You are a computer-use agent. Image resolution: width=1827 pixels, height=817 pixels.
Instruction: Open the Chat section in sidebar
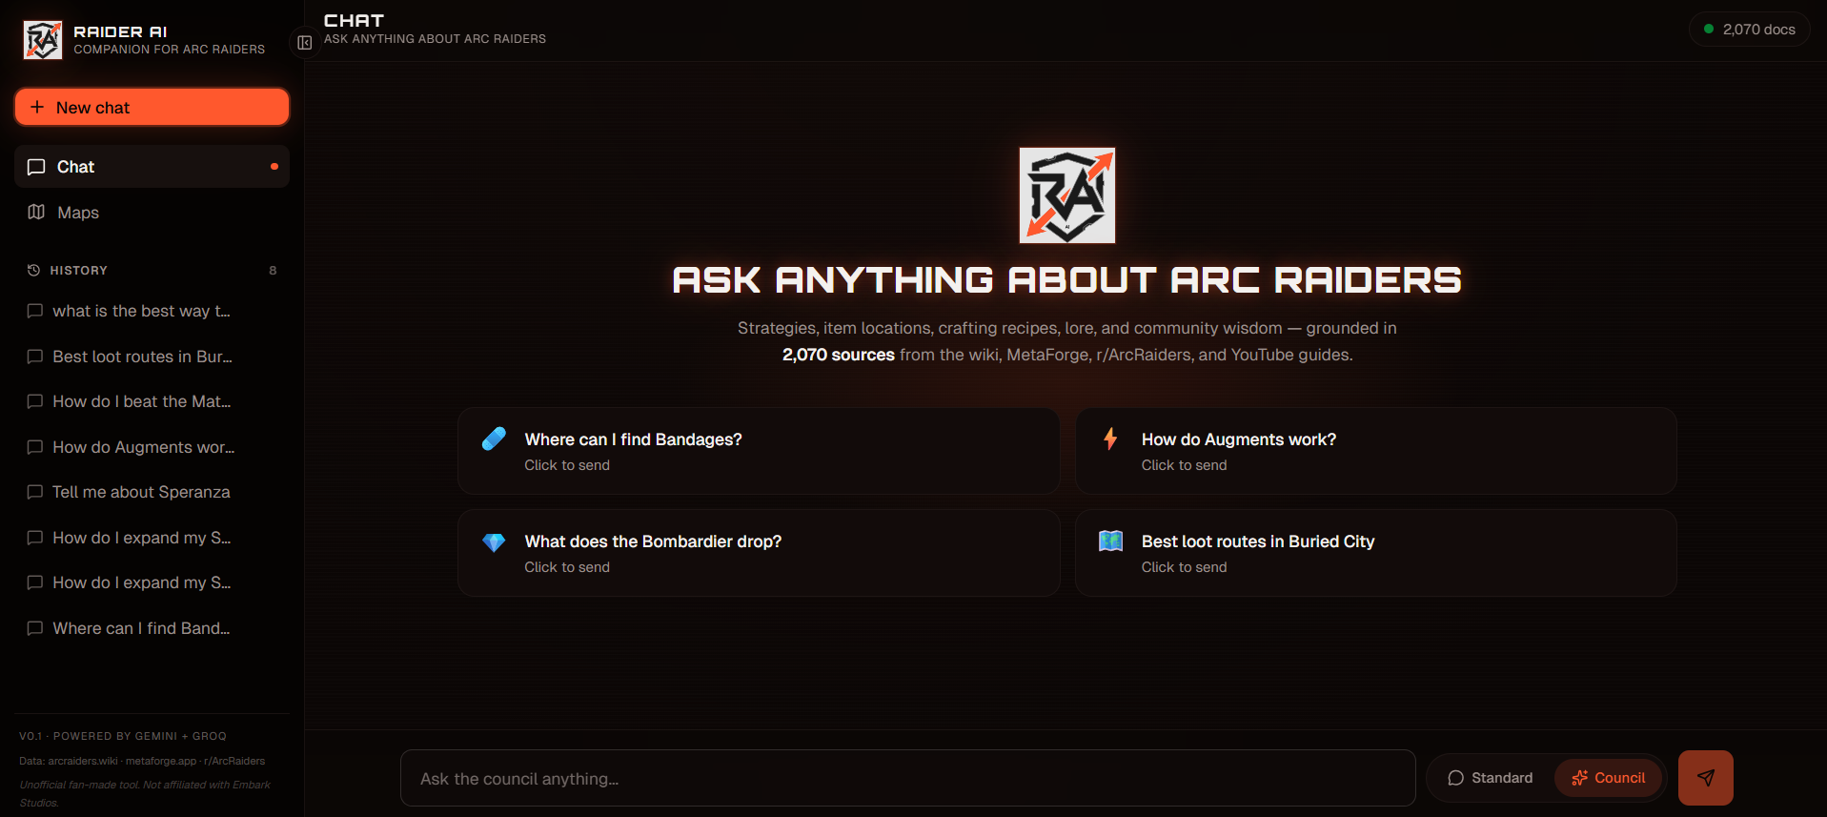click(152, 167)
